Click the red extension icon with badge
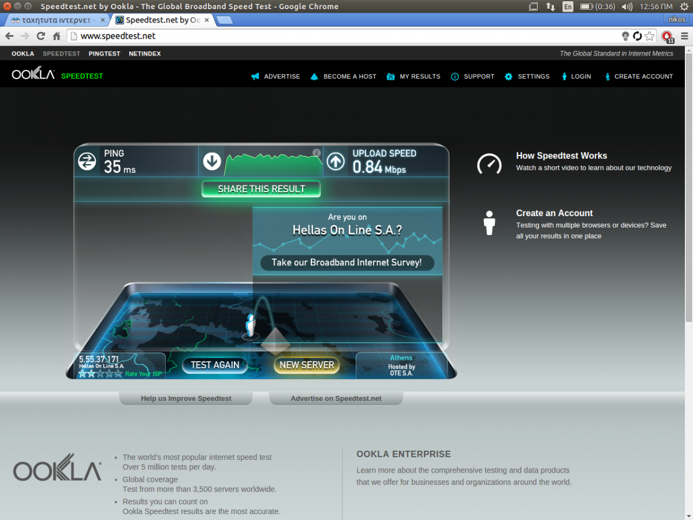This screenshot has width=693, height=520. coord(668,36)
